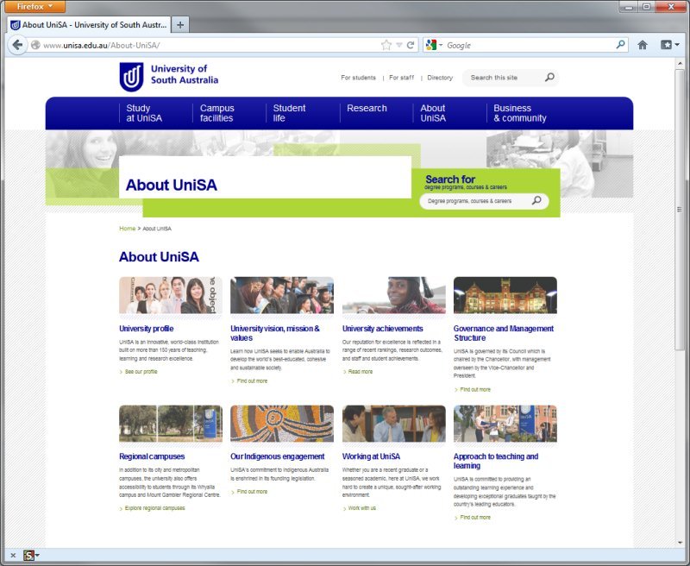The image size is (690, 566).
Task: Open Governance and Management Structure link
Action: click(x=504, y=333)
